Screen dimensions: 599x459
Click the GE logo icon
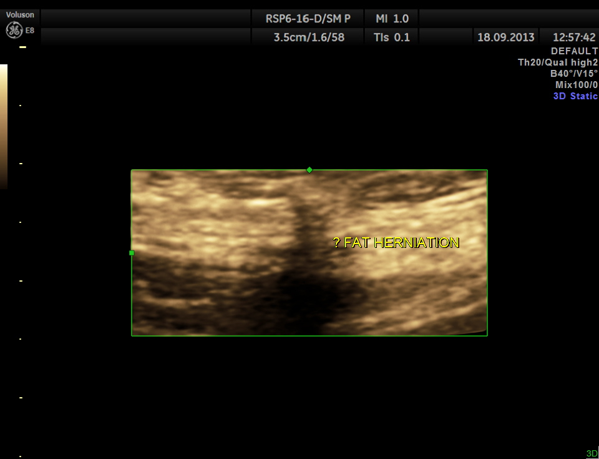(14, 29)
